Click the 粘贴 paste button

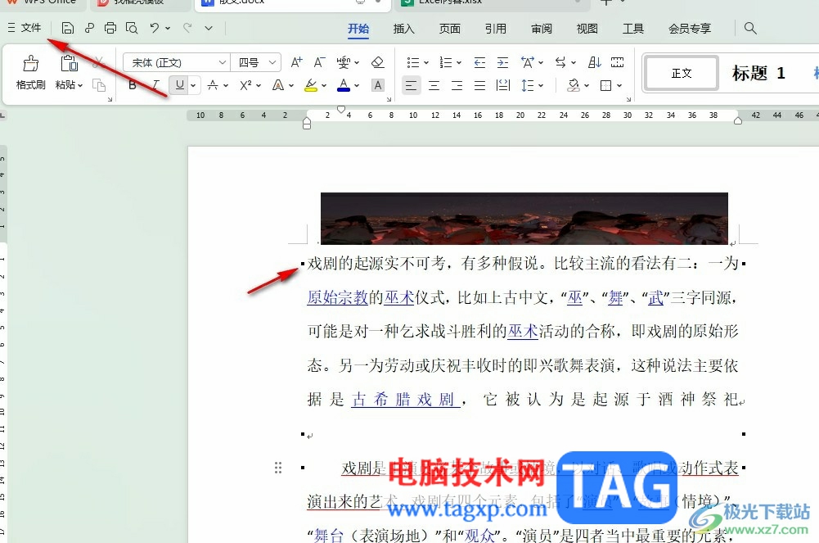point(69,73)
